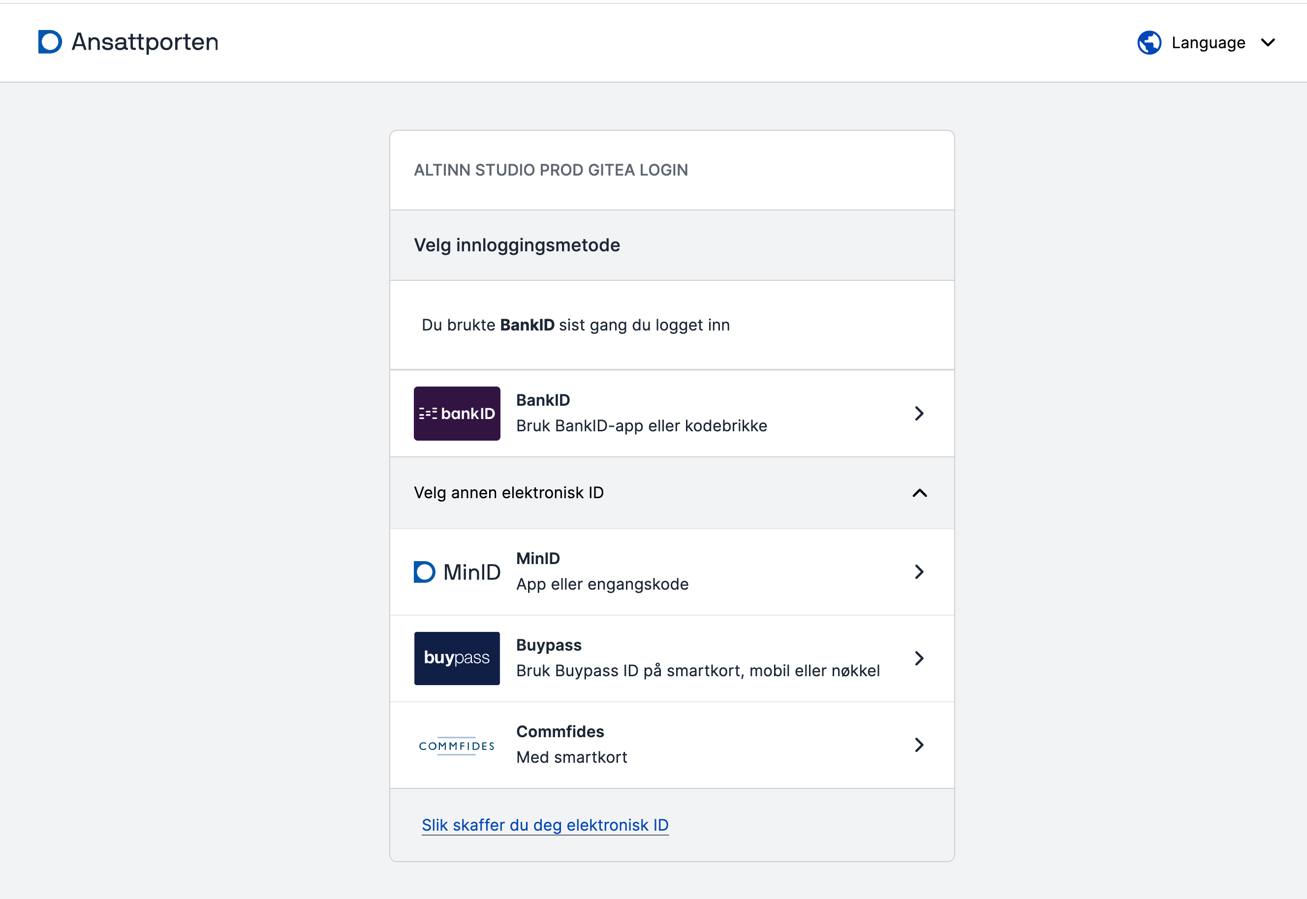Choose Buypass login option
1307x899 pixels.
[672, 659]
